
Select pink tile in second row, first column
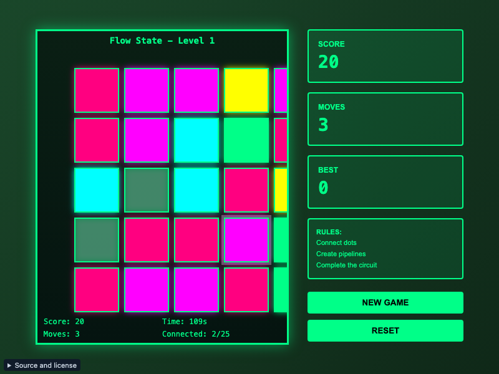point(97,140)
